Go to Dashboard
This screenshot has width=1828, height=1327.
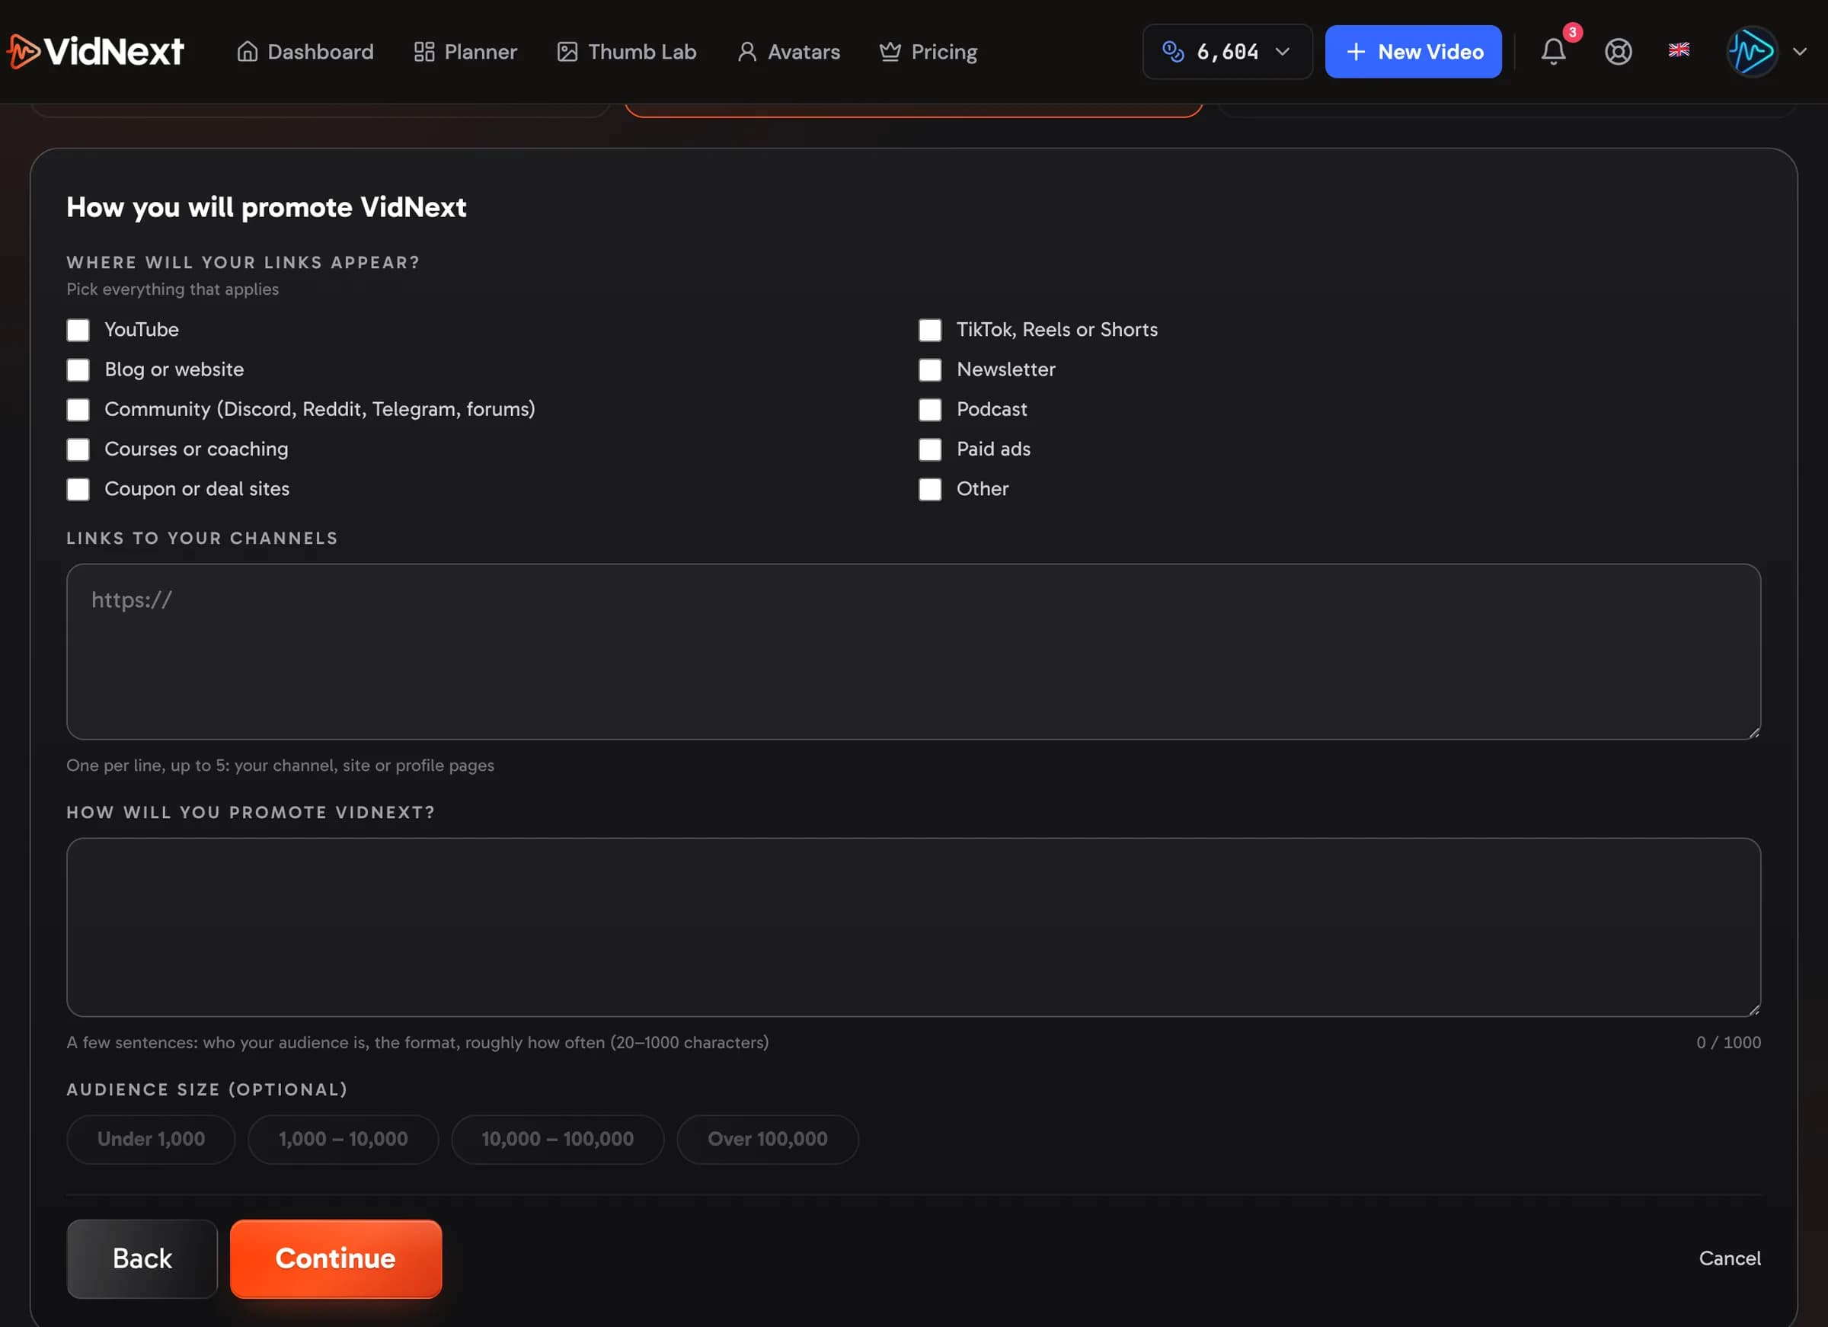tap(305, 52)
